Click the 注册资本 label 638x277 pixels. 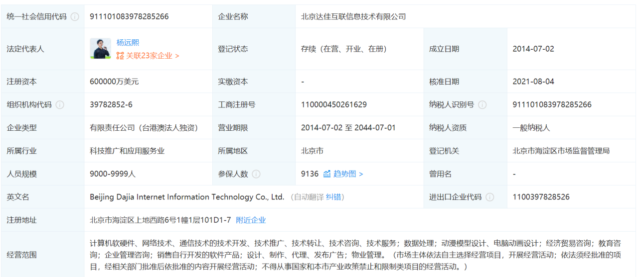pyautogui.click(x=21, y=82)
